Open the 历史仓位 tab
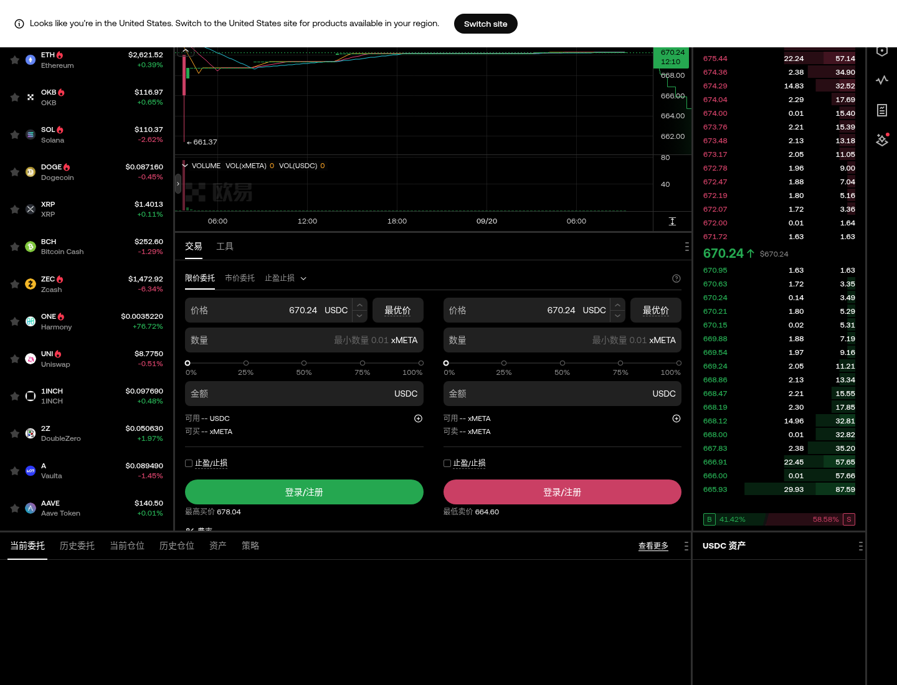The image size is (897, 685). tap(177, 546)
